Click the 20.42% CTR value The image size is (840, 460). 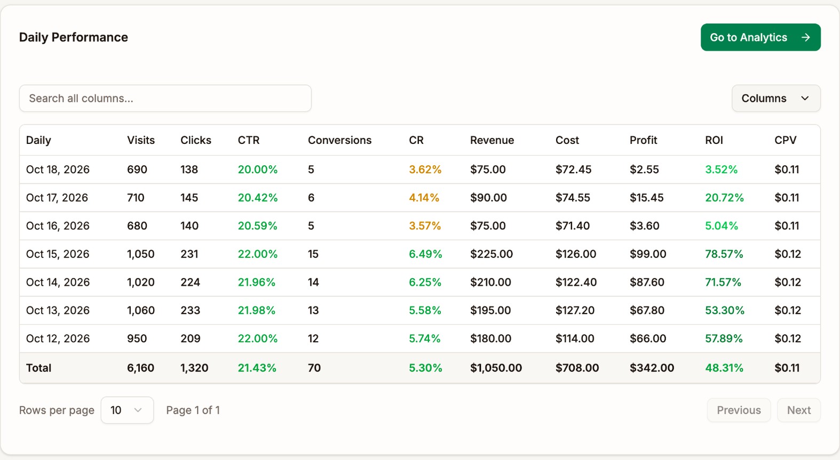258,198
